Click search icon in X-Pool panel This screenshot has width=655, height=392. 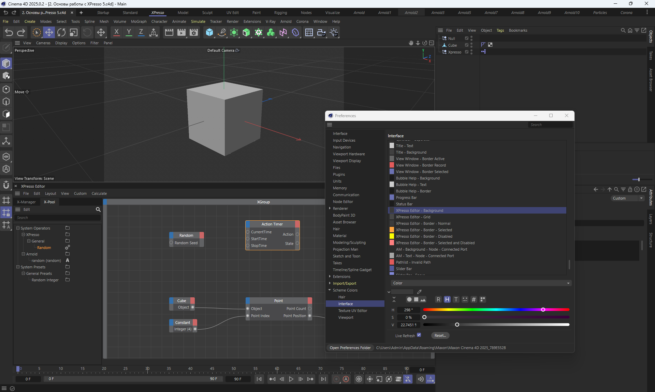[98, 209]
